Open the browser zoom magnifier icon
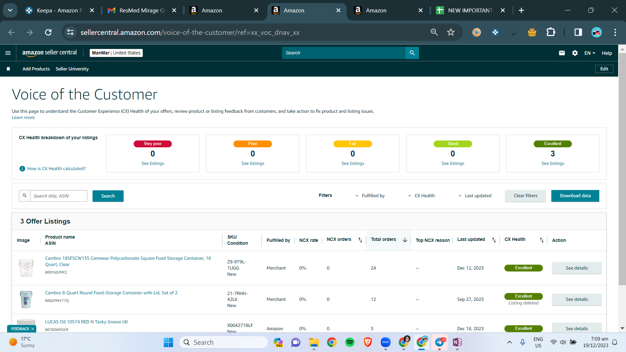Image resolution: width=626 pixels, height=352 pixels. pyautogui.click(x=434, y=32)
